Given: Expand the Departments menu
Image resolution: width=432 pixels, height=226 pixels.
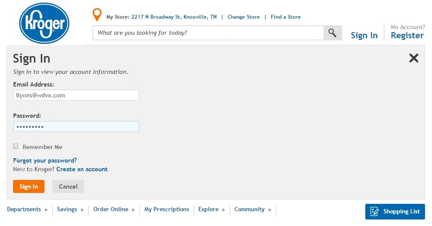Looking at the screenshot, I should (x=27, y=209).
